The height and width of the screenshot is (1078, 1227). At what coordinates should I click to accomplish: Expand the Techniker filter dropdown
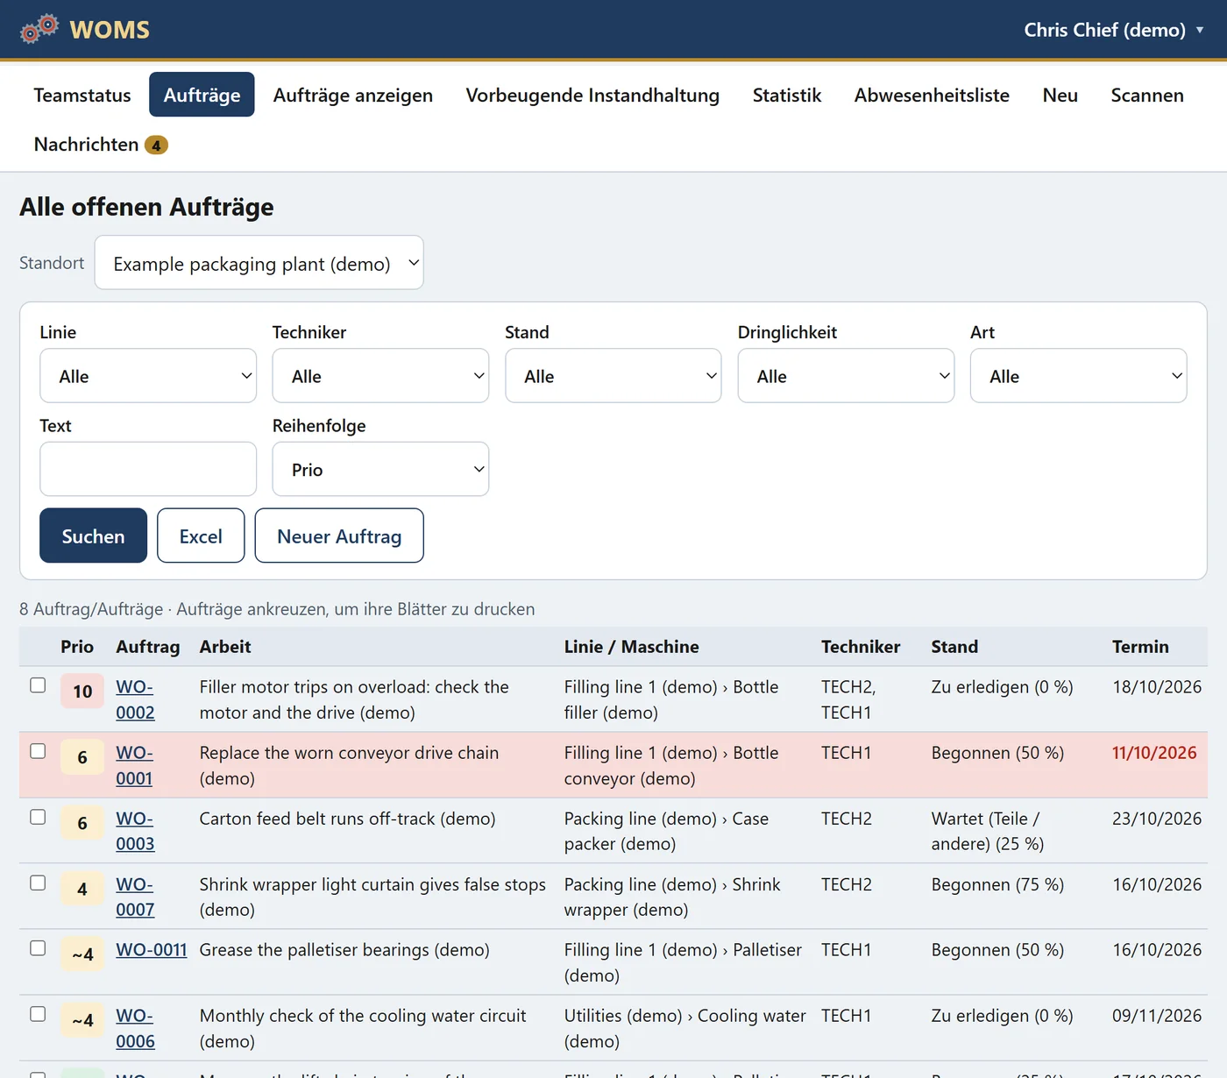pyautogui.click(x=380, y=376)
